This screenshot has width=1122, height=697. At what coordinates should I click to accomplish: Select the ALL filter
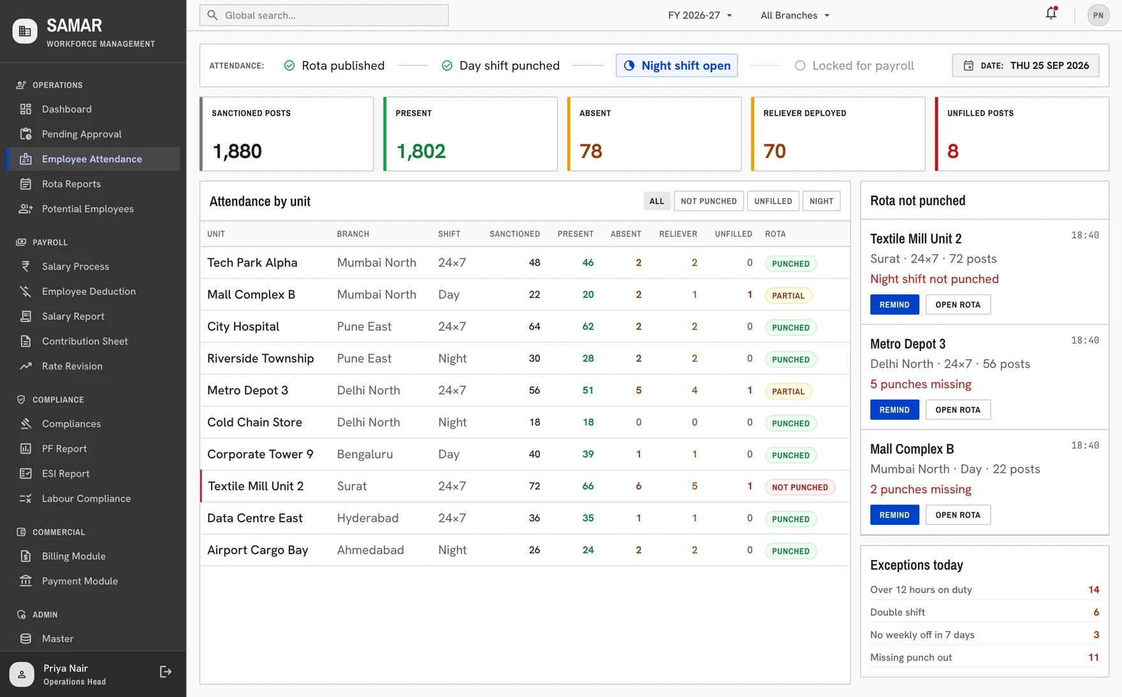coord(657,201)
